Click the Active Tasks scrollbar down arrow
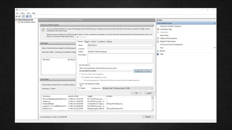This screenshot has width=232, height=130. point(152,109)
